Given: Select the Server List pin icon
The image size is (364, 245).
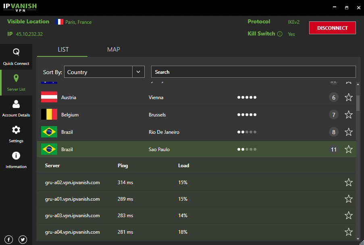Looking at the screenshot, I should pyautogui.click(x=16, y=79).
